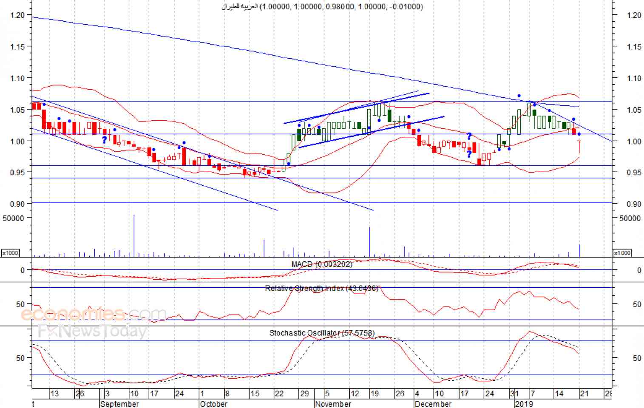Click the 2019 year label

(523, 404)
